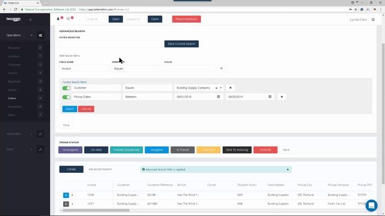Filter by the teal Partially Dispatched status
The height and width of the screenshot is (216, 385).
pyautogui.click(x=126, y=150)
